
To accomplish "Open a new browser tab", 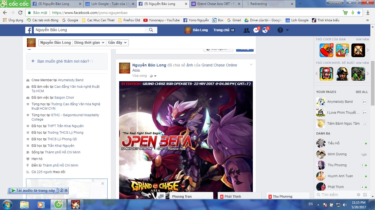I will click(x=300, y=4).
